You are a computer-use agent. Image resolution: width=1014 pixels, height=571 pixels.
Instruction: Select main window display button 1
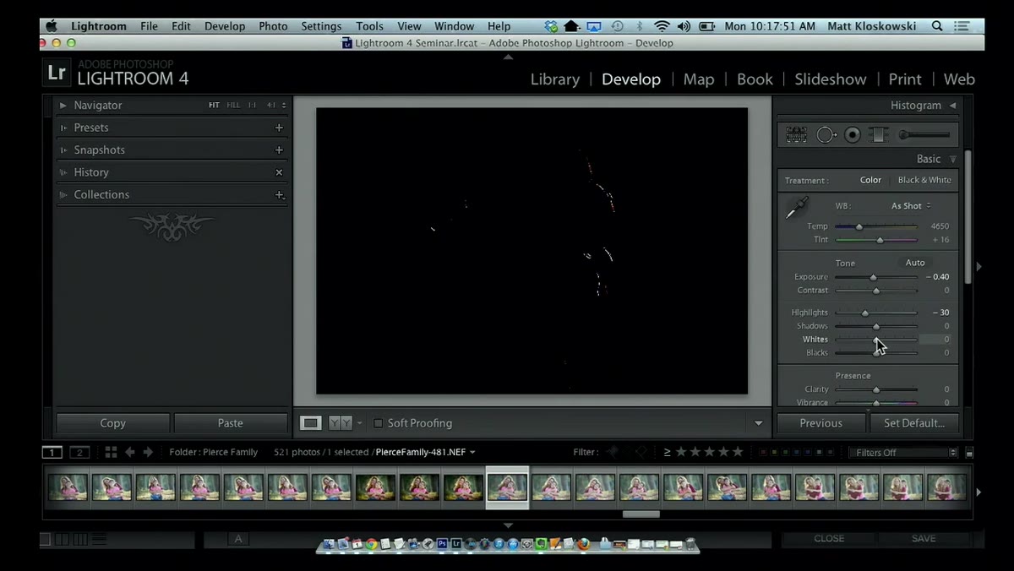pos(52,452)
